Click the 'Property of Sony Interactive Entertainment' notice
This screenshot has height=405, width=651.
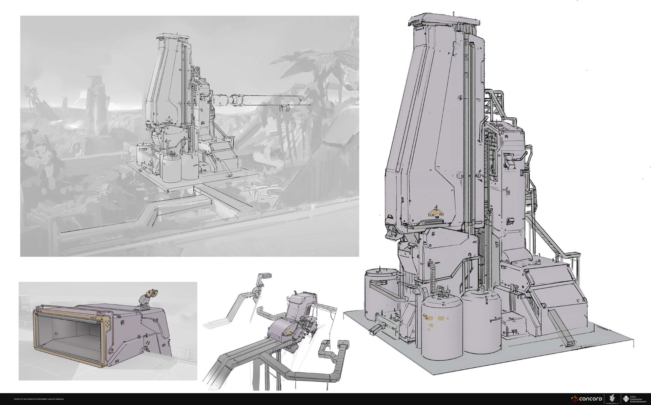tap(39, 399)
